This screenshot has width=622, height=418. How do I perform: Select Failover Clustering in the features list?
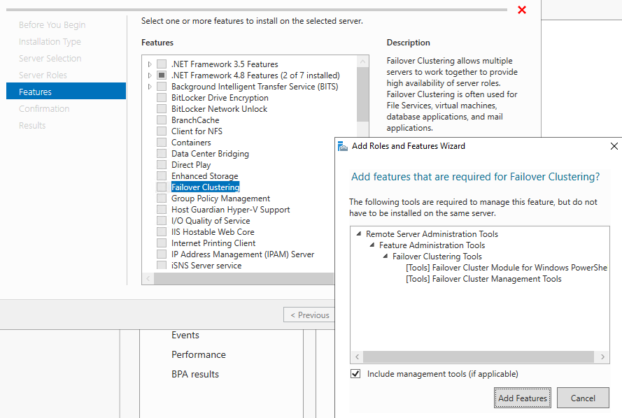[205, 187]
